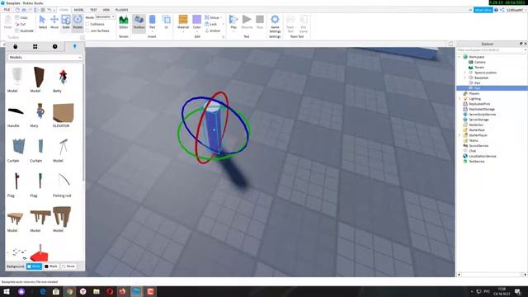528x297 pixels.
Task: Select the Betty model thumbnail
Action: (63, 77)
